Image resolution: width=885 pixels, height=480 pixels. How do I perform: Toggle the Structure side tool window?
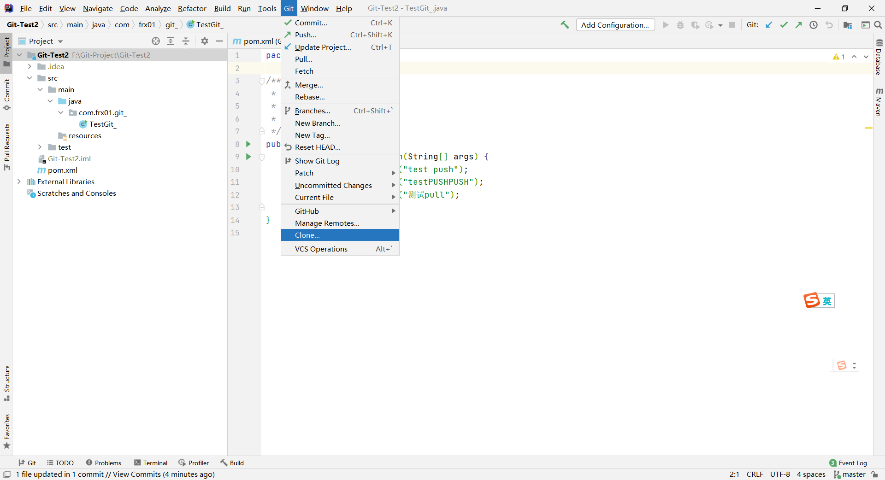tap(6, 383)
